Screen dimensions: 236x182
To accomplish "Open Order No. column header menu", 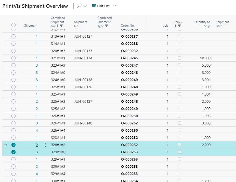I will (128, 26).
